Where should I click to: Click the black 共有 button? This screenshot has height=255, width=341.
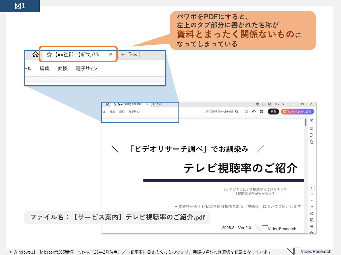click(x=273, y=112)
